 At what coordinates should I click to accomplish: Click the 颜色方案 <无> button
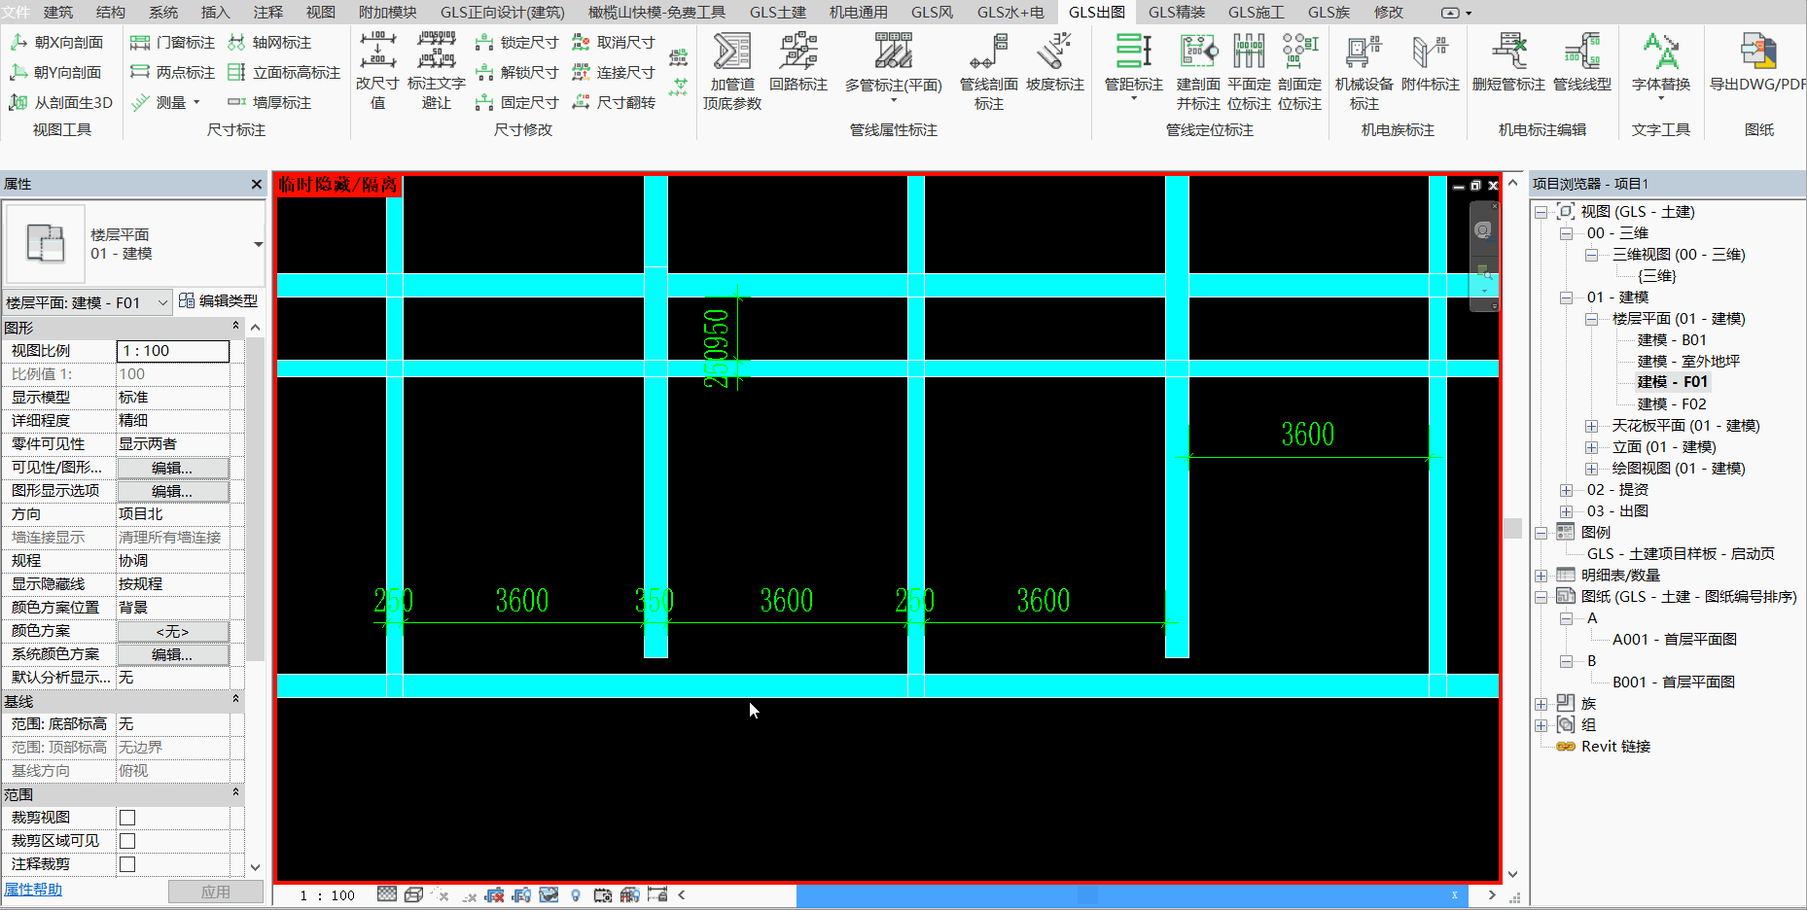[173, 631]
